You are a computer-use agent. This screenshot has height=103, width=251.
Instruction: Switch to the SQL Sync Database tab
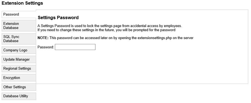(x=19, y=39)
